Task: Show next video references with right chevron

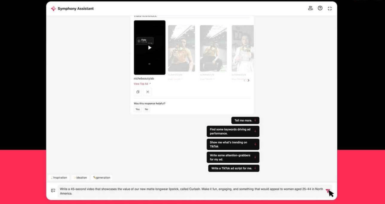Action: point(249,80)
